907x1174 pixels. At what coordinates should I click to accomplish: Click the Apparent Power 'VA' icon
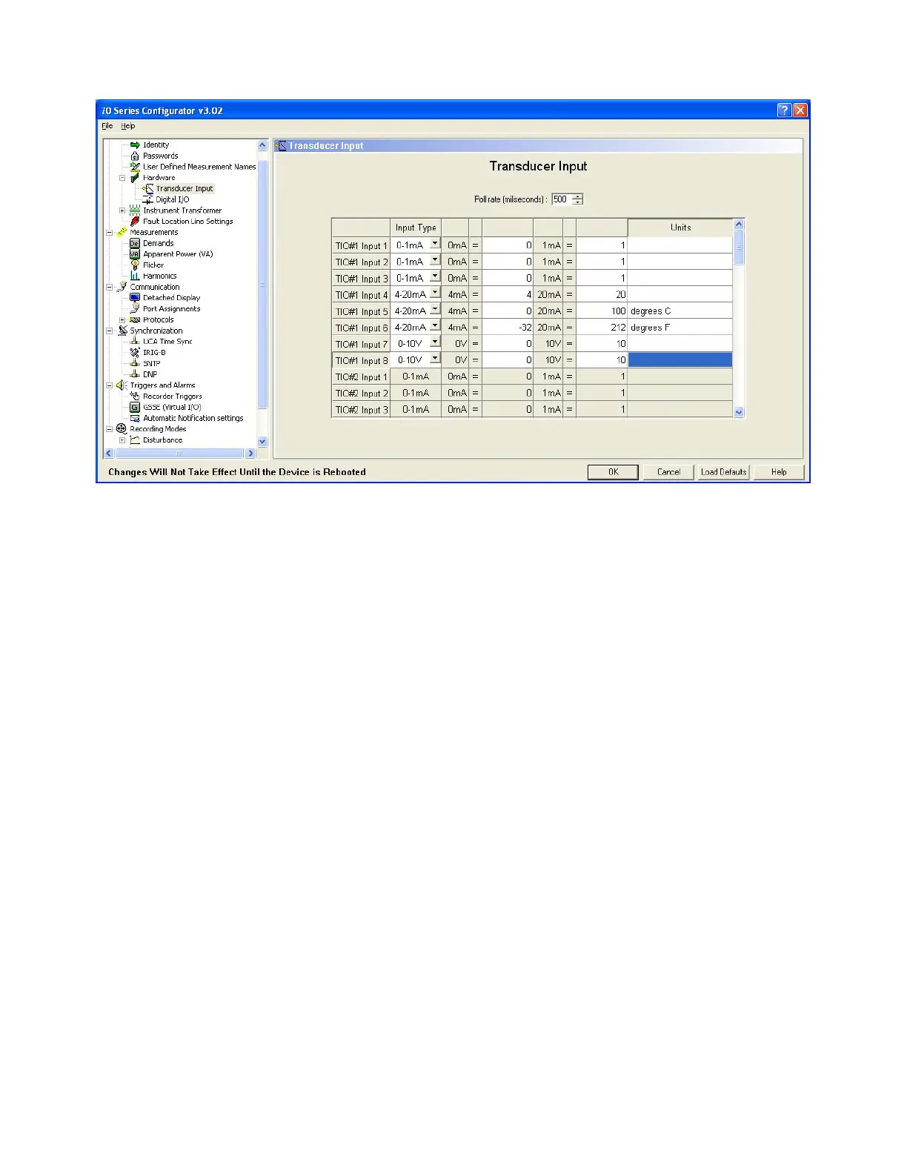(x=135, y=254)
